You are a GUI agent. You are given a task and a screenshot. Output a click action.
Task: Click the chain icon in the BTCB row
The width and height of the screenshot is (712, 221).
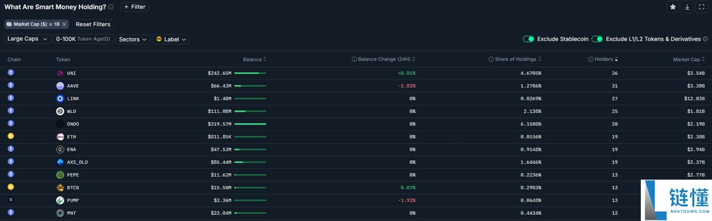coord(11,187)
